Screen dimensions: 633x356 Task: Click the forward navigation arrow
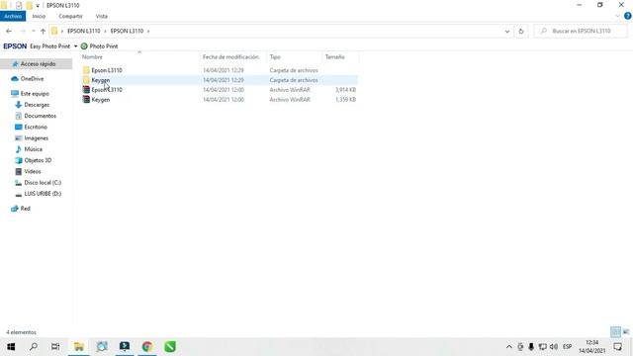pos(23,31)
